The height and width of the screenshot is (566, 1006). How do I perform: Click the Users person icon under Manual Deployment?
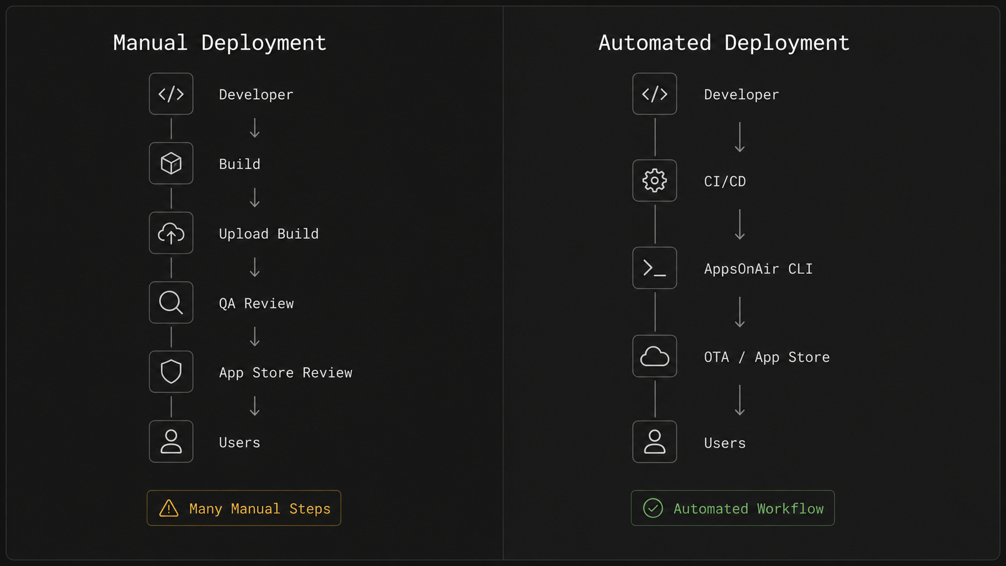[171, 441]
